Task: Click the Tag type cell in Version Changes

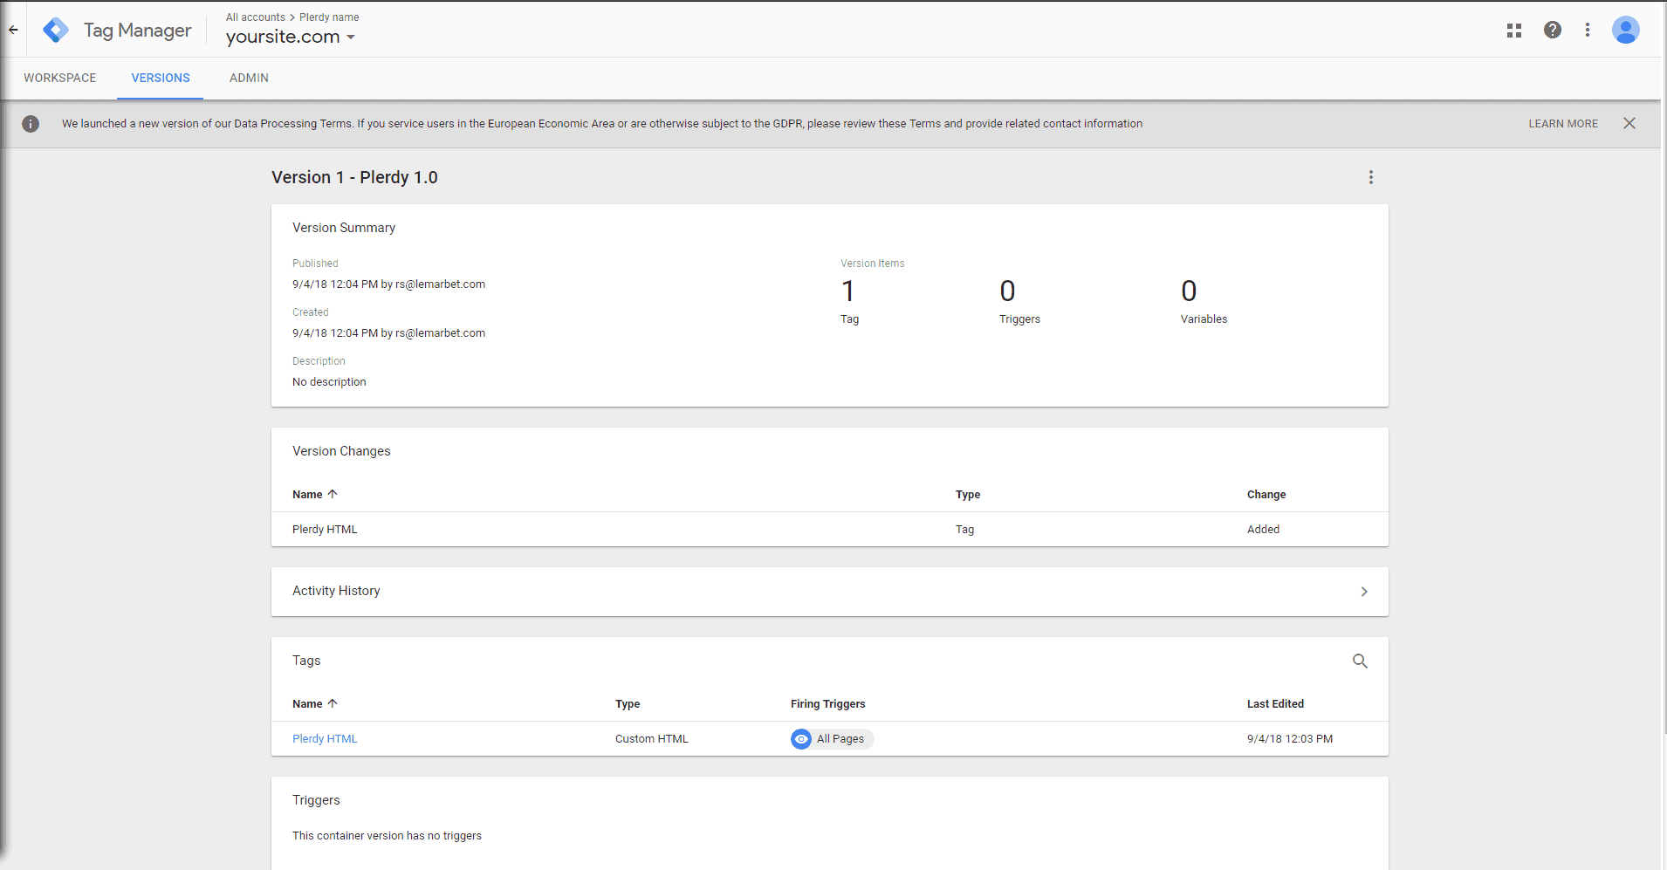Action: coord(964,530)
